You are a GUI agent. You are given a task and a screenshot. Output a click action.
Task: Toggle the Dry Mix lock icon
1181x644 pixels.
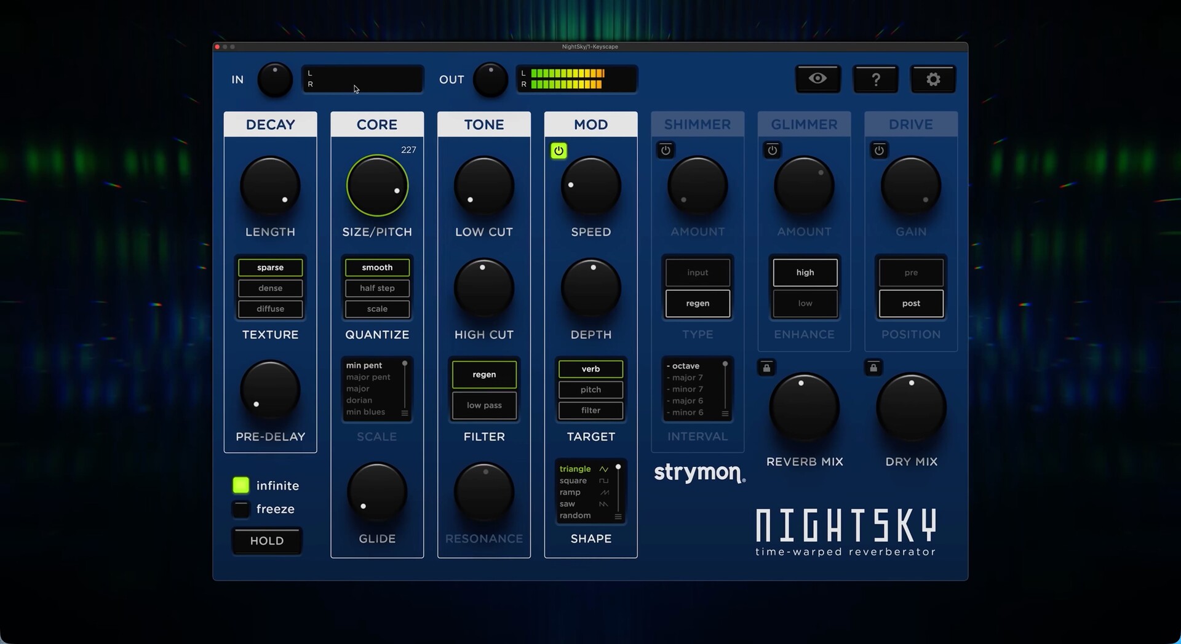pyautogui.click(x=873, y=368)
